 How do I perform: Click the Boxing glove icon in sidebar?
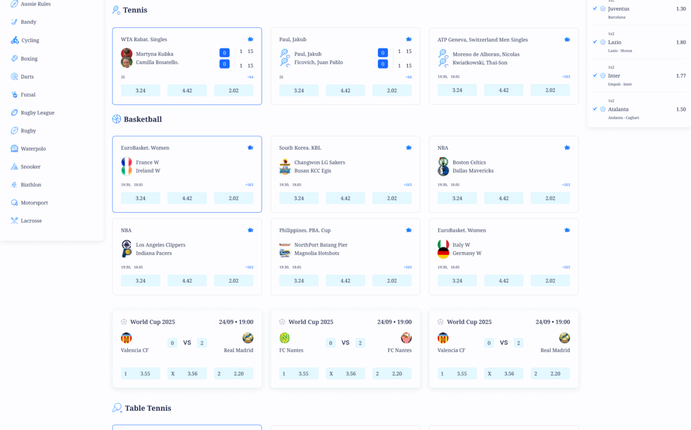tap(14, 58)
